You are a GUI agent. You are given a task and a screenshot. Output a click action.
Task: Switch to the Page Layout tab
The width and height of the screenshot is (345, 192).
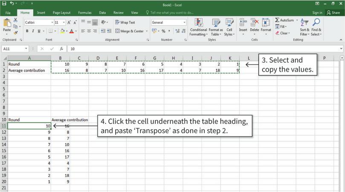click(x=61, y=13)
